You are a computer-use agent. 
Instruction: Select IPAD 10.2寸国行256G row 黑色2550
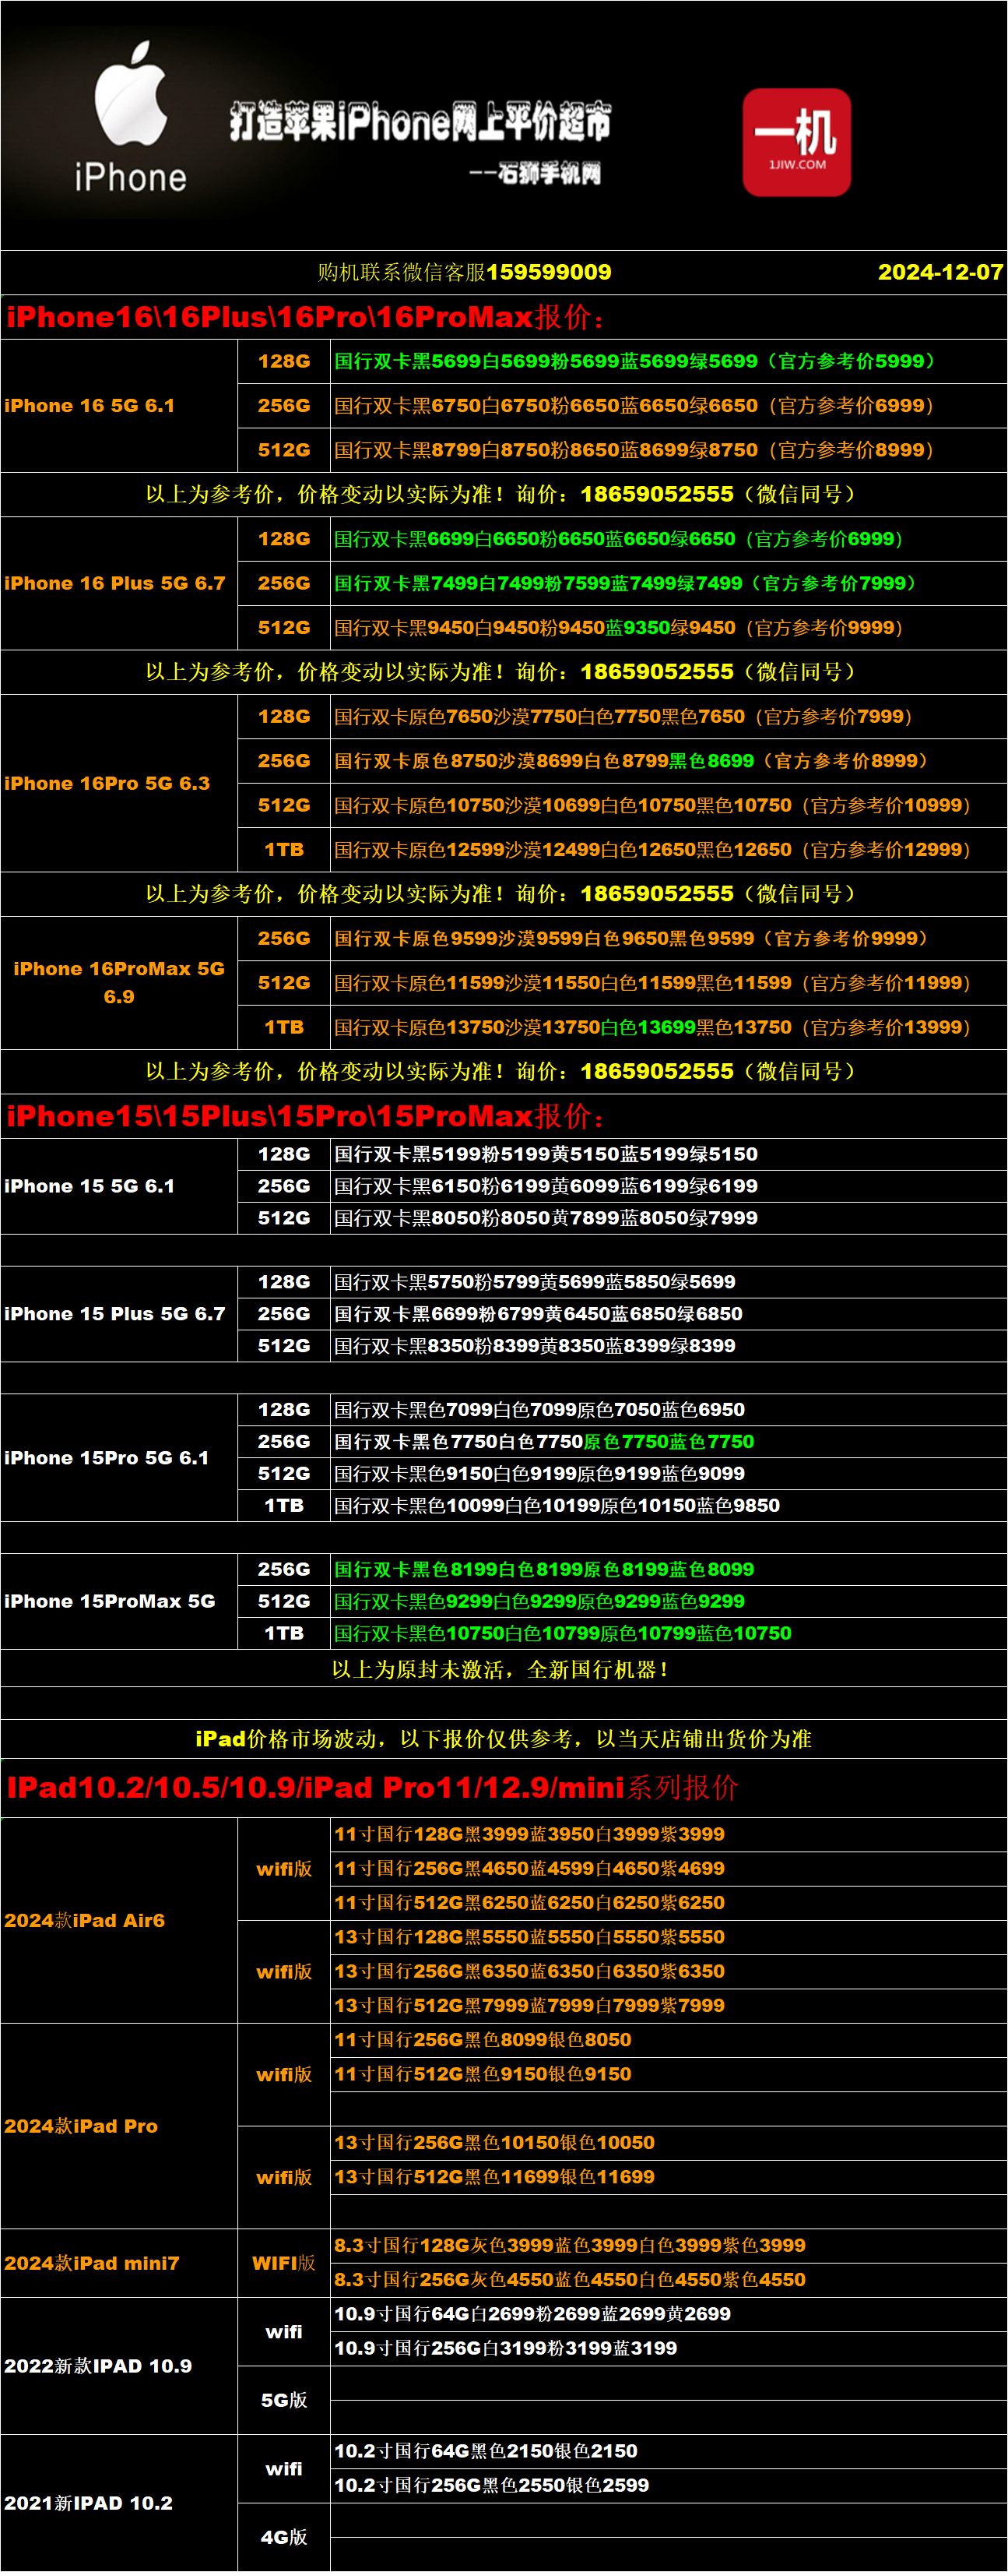click(x=668, y=2485)
